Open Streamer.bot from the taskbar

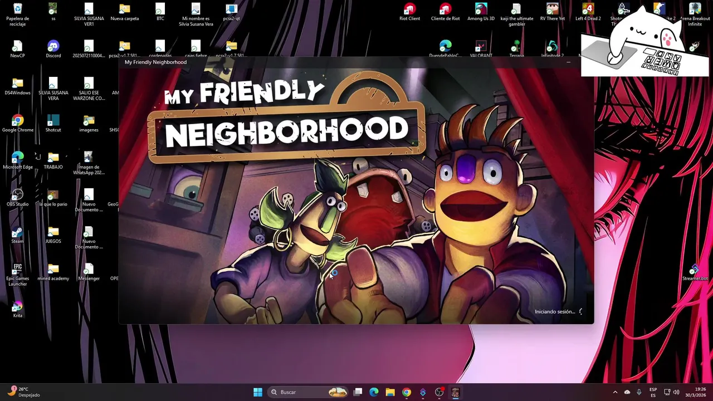point(423,392)
